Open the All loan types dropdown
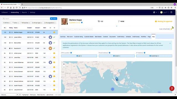Viewport: 177px width, 99px height. pyautogui.click(x=37, y=23)
